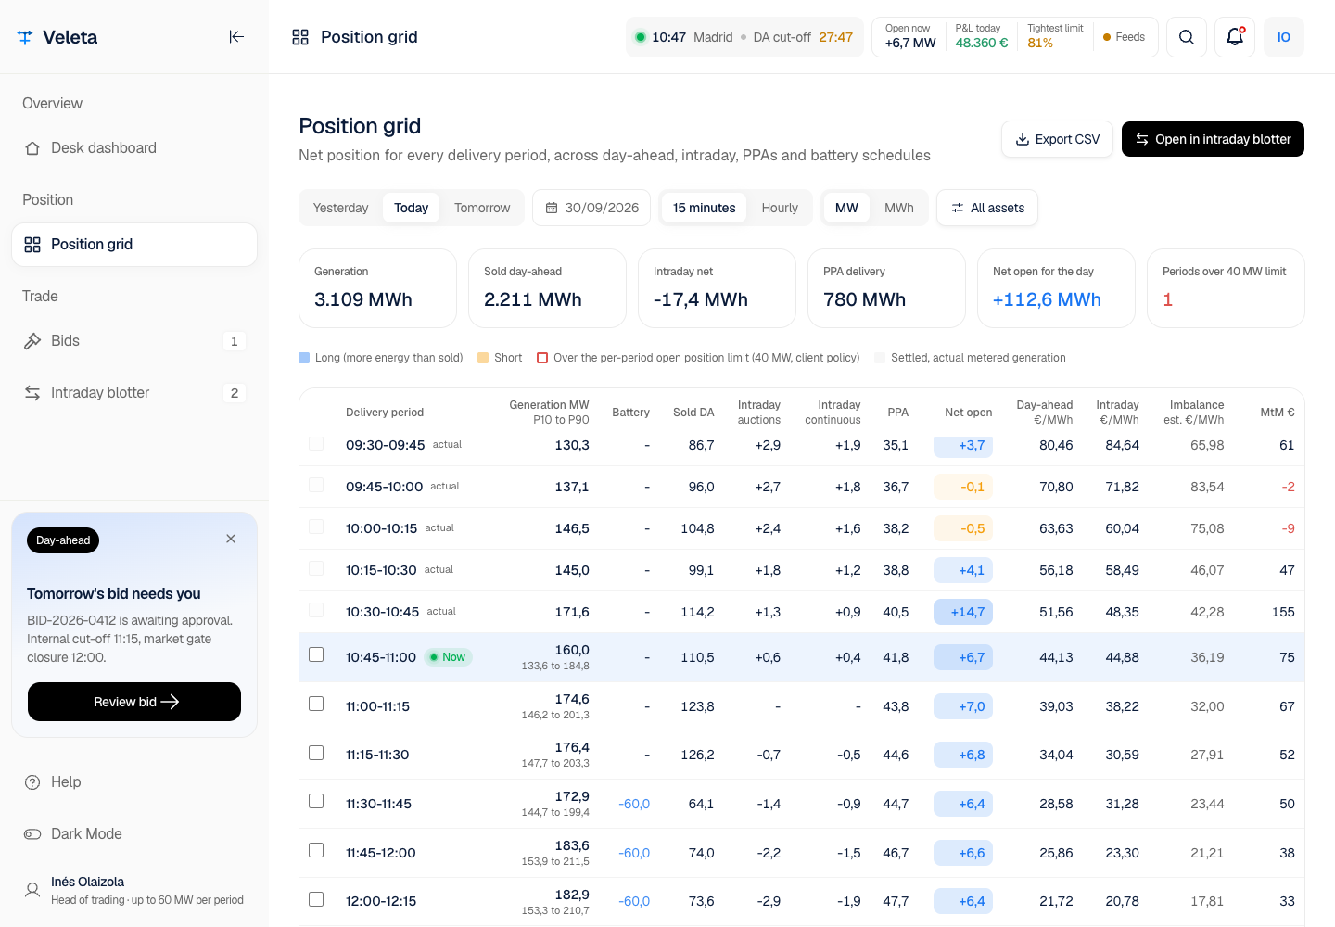Click the P&L today 48.360 € stat
This screenshot has width=1335, height=927.
pos(982,37)
